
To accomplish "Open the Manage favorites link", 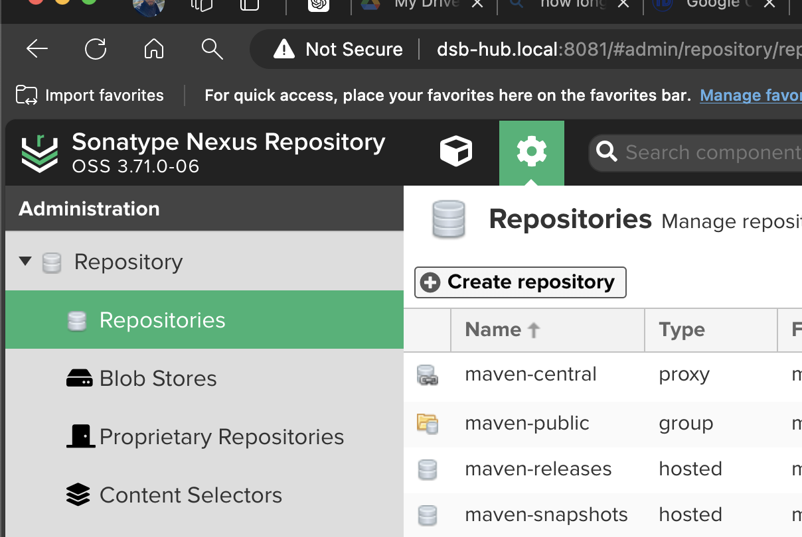I will click(x=750, y=95).
